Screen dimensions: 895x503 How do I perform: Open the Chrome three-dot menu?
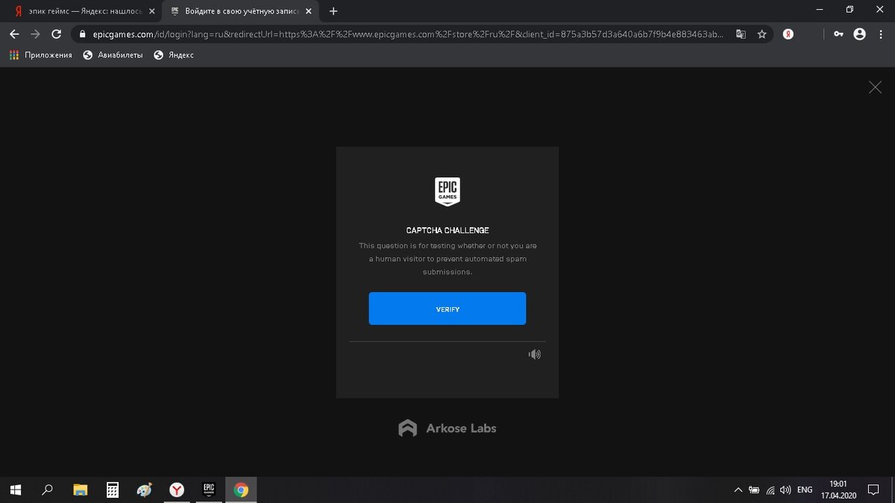881,34
